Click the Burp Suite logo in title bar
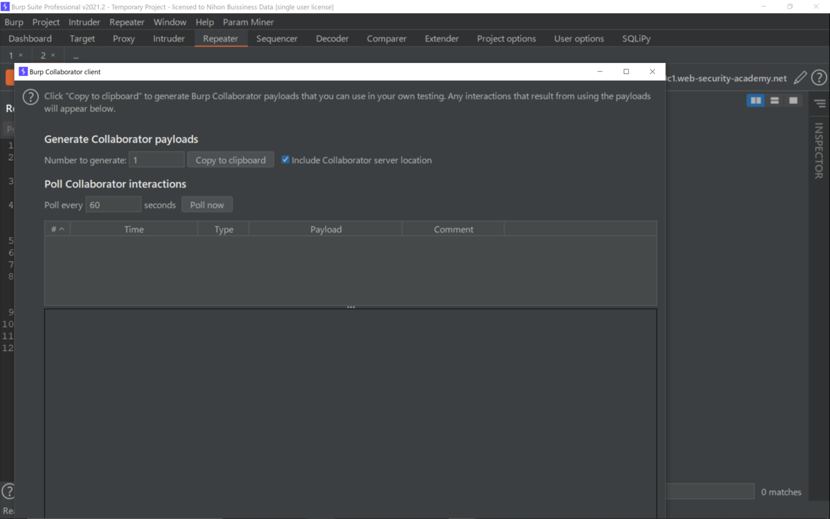 coord(5,6)
